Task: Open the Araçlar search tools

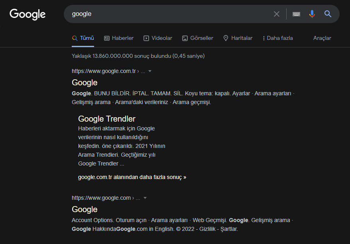Action: (322, 38)
